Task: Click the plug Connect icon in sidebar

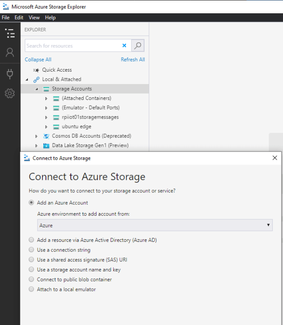Action: [10, 73]
